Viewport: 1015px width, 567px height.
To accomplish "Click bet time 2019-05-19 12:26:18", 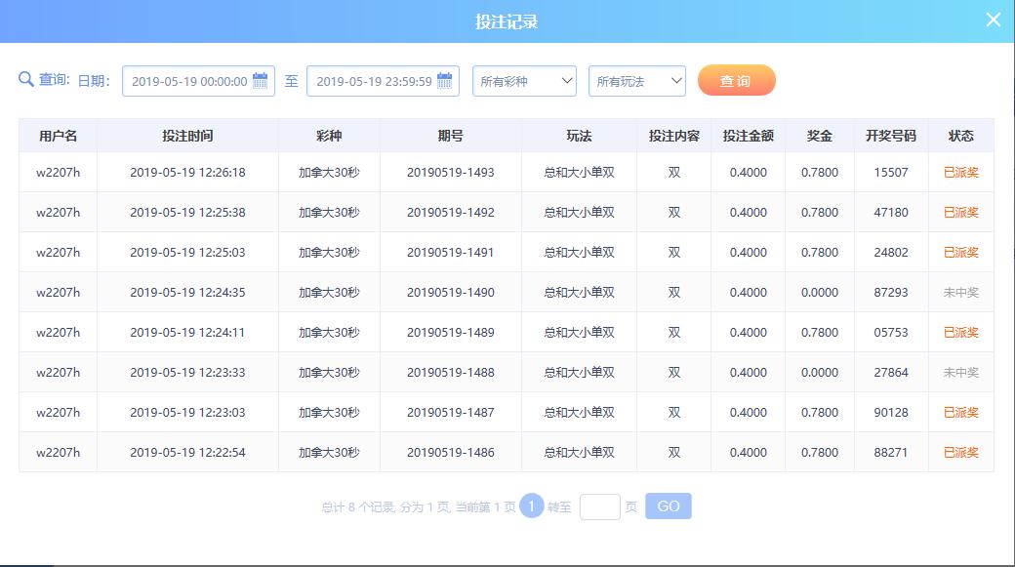I will [x=187, y=172].
